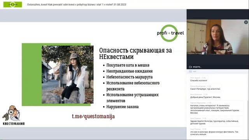Screen dimensions: 249x140
Task: Click bullet 'Покупаете кота в мешке'
Action: coord(128,65)
